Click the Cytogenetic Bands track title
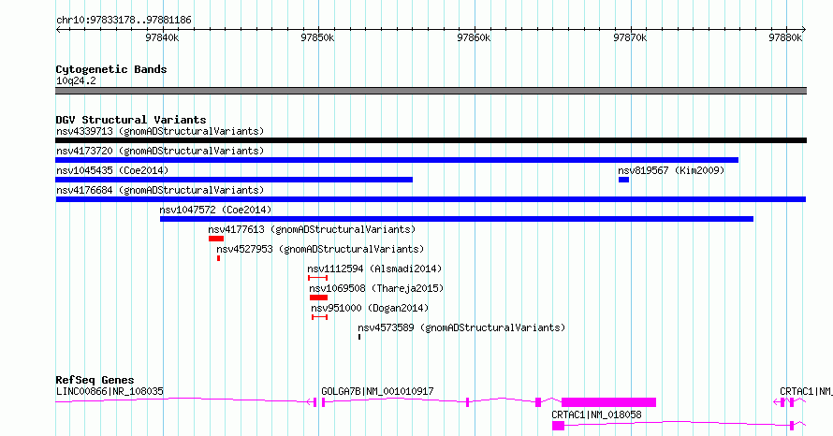833x436 pixels. pyautogui.click(x=111, y=69)
